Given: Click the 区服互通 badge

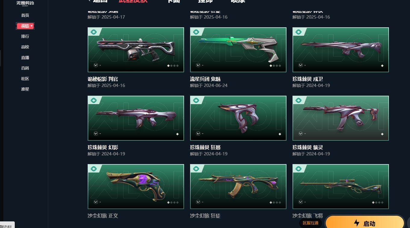Looking at the screenshot, I should coord(311,223).
